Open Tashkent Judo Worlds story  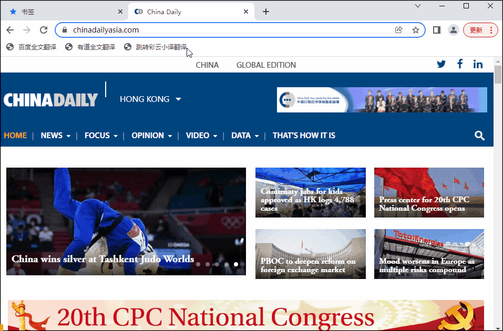(126, 221)
